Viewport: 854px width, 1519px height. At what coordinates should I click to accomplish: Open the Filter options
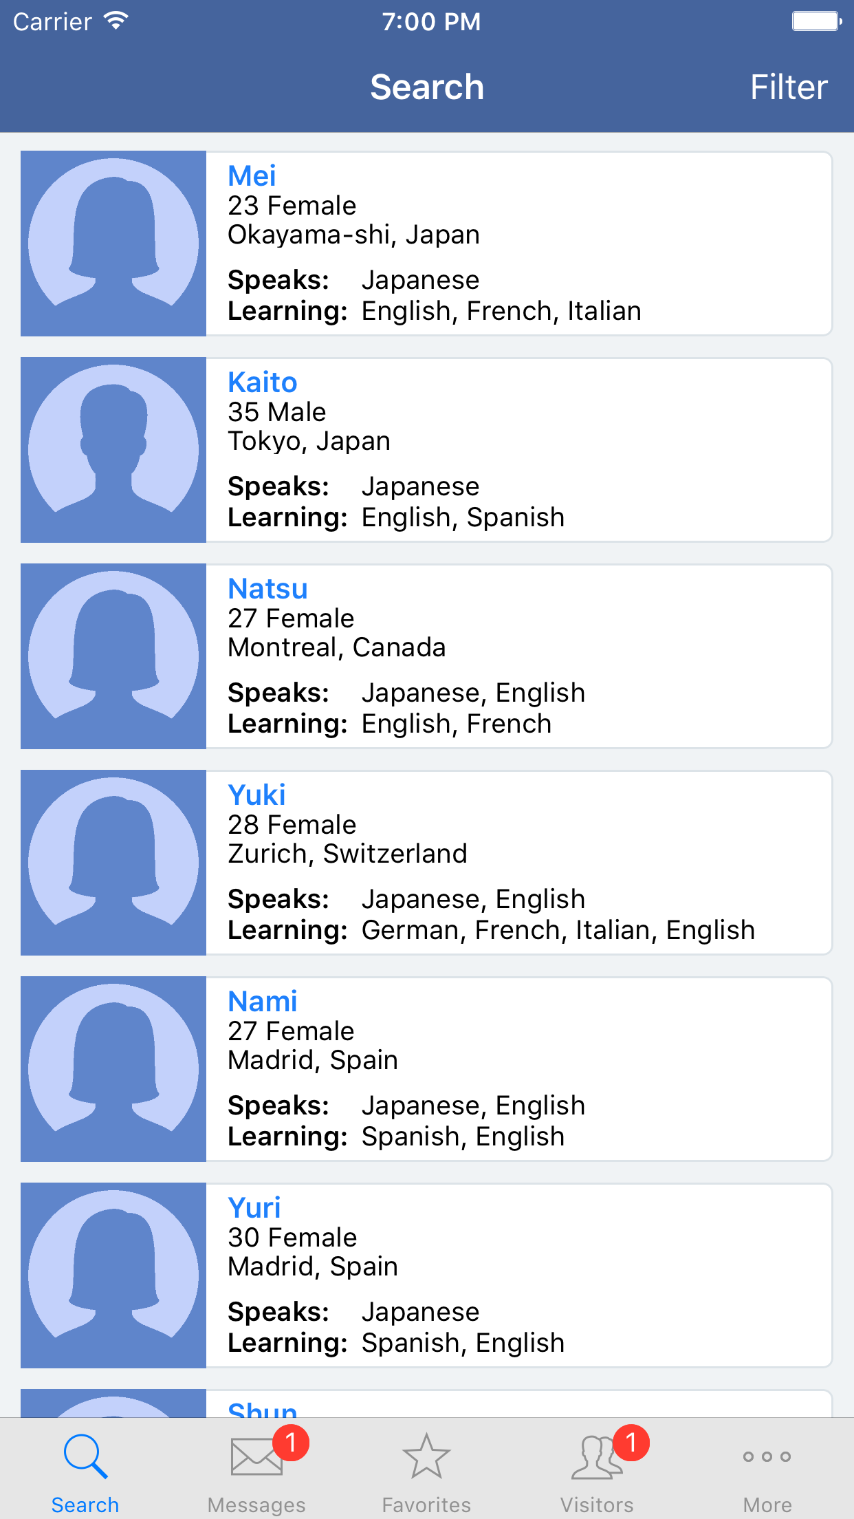click(x=789, y=87)
